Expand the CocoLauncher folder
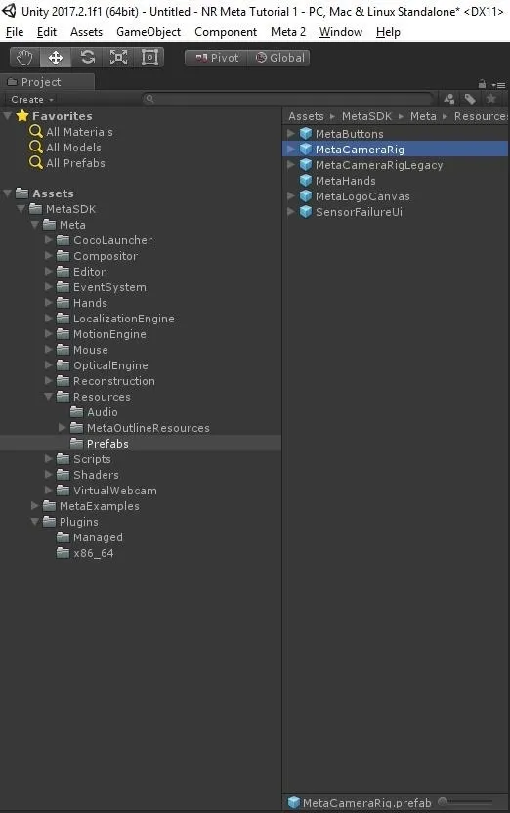 click(x=48, y=240)
